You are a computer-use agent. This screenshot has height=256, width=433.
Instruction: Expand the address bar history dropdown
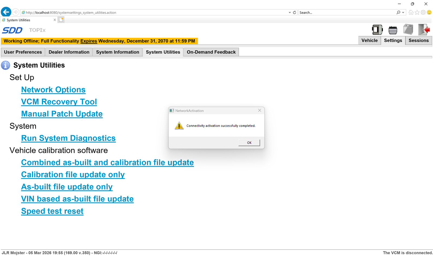(290, 12)
